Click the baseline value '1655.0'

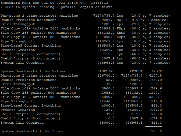click(x=108, y=93)
